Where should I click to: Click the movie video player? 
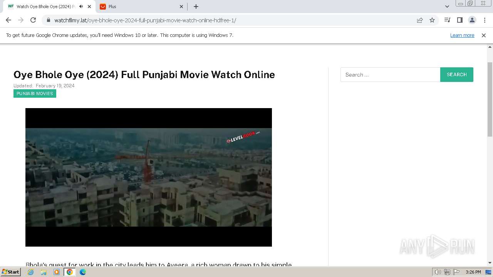(x=149, y=177)
